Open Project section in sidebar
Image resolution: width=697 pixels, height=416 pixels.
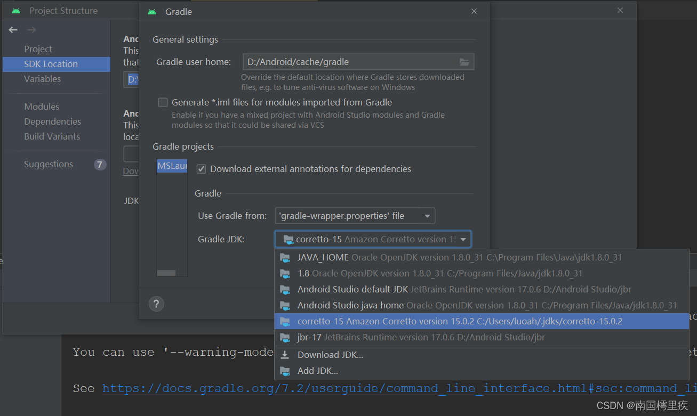tap(38, 49)
